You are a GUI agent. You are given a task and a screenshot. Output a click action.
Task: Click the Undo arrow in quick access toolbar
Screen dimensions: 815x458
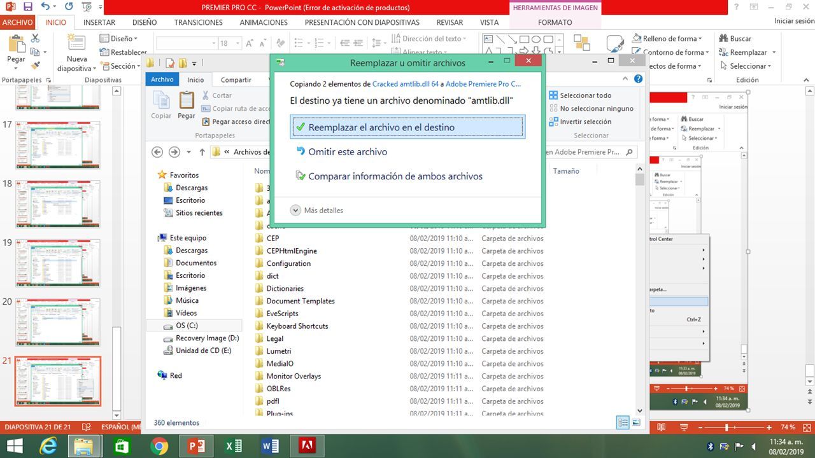tap(45, 7)
